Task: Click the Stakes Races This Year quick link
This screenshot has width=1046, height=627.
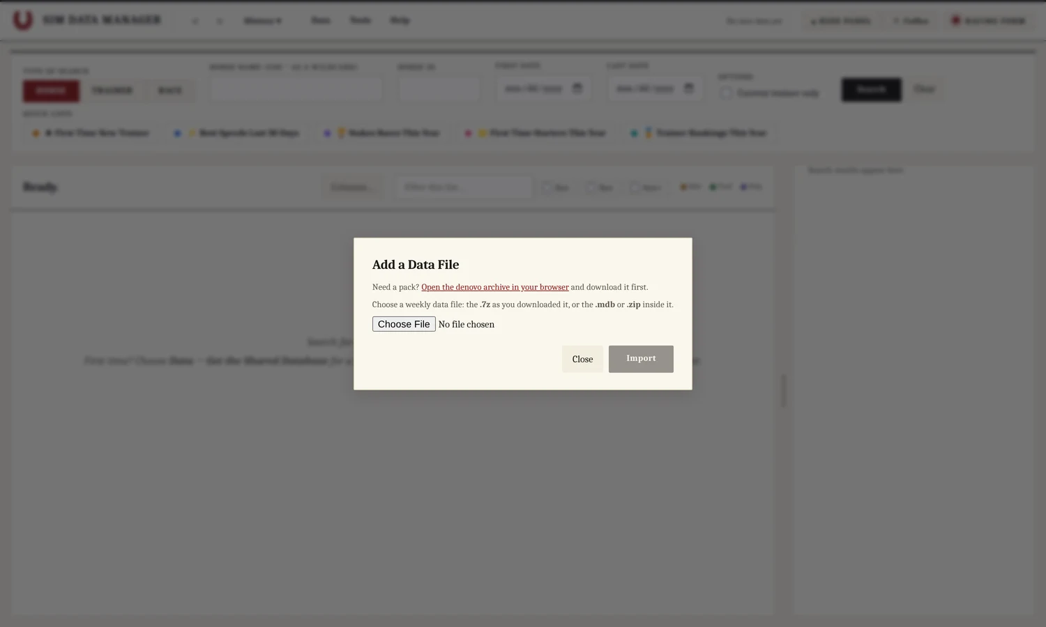Action: 381,133
